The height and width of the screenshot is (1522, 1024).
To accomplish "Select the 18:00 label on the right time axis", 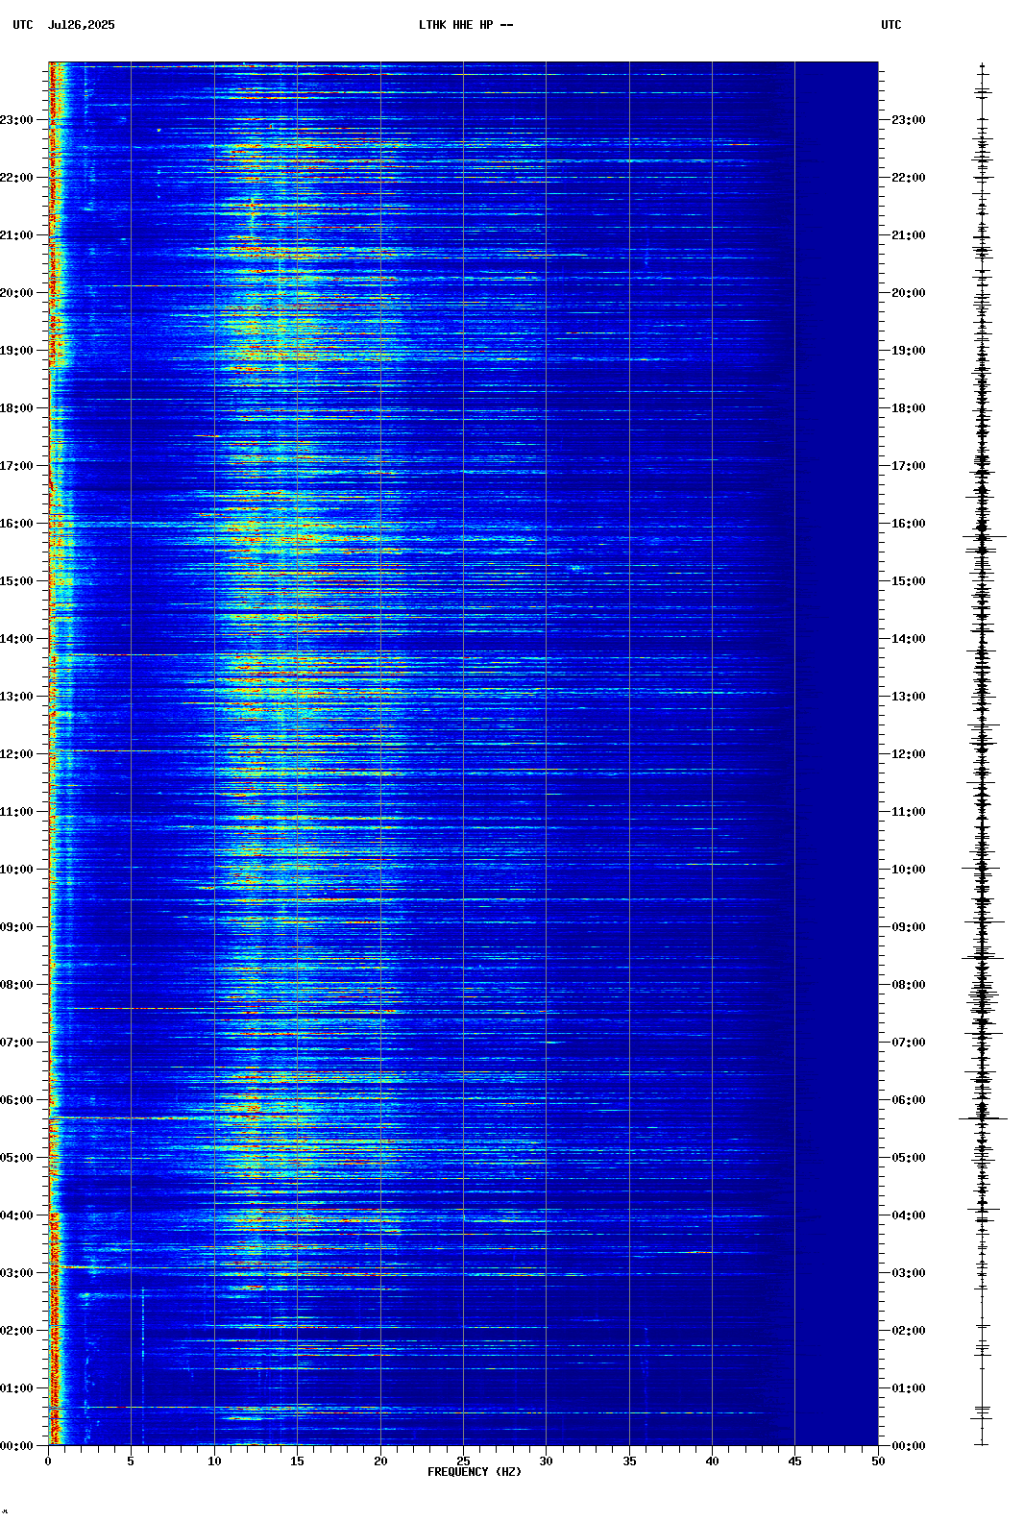I will [x=909, y=408].
